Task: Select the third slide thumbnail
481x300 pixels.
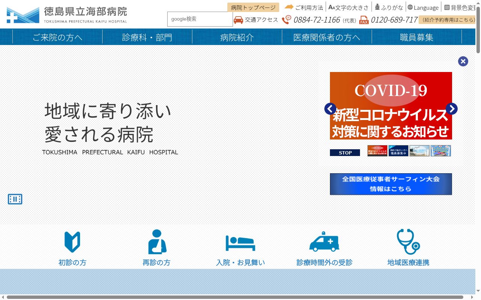Action: coord(419,151)
